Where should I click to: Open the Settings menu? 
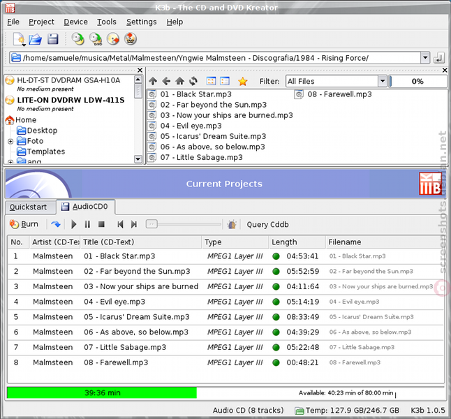click(142, 22)
